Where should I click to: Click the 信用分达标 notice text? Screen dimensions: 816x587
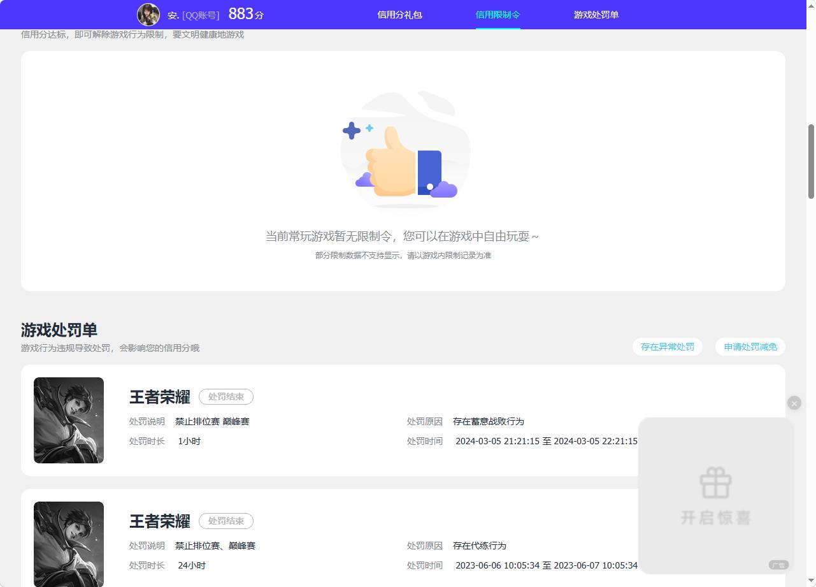click(x=132, y=34)
